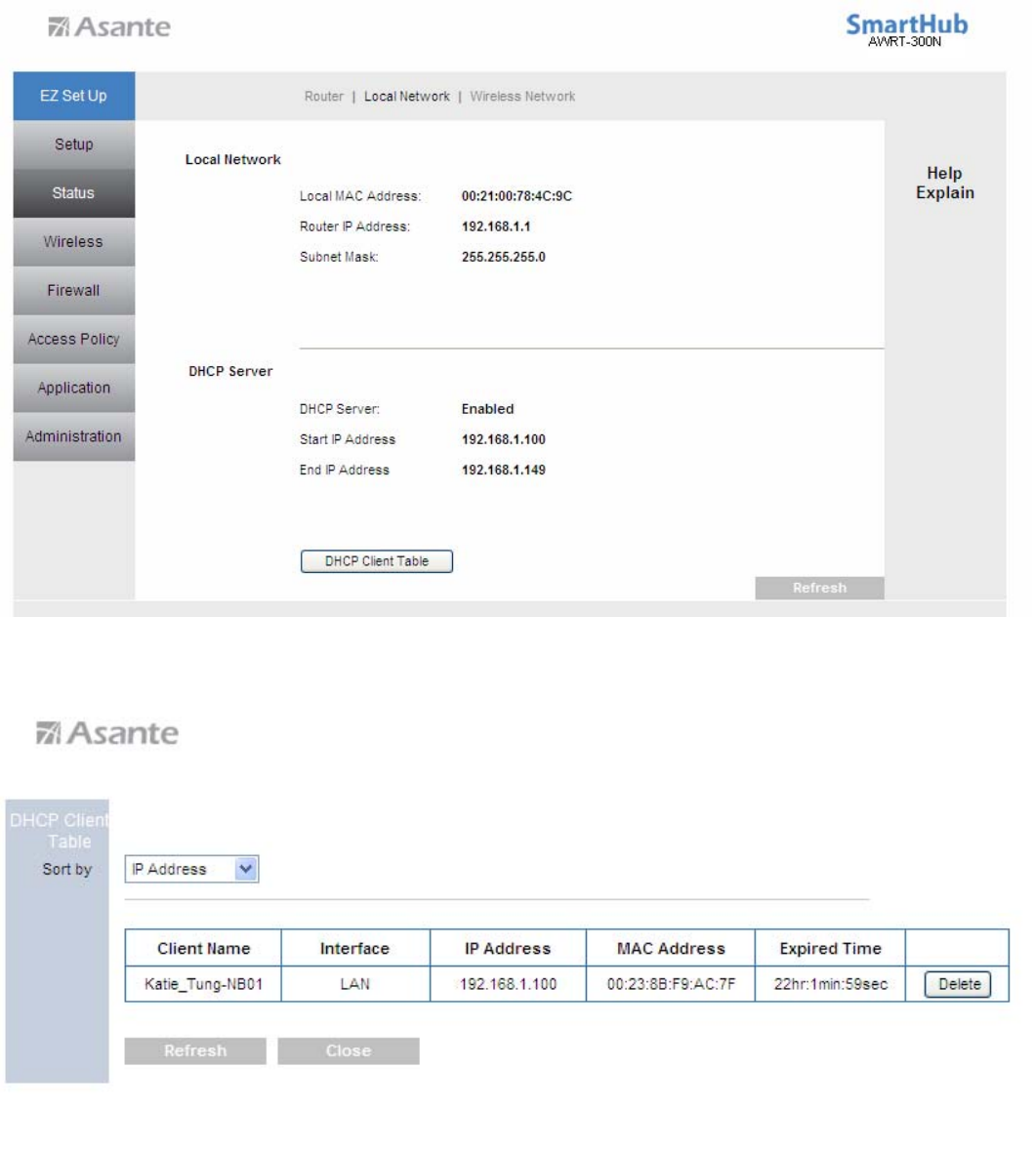Select the End IP Address value 192.168.1.149
The height and width of the screenshot is (1150, 1034).
point(503,471)
